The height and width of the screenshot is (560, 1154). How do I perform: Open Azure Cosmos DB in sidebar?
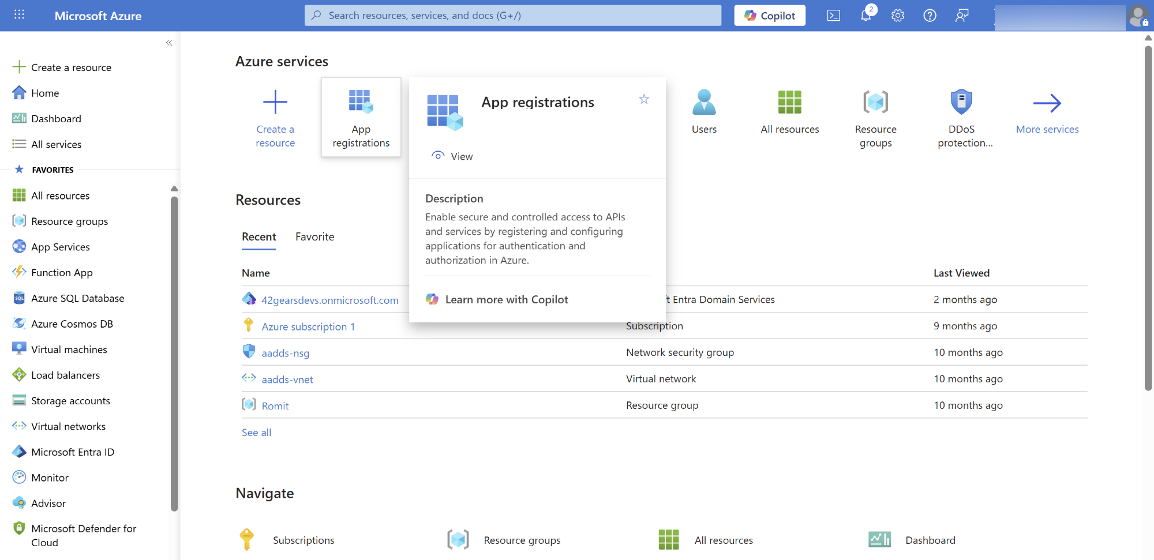click(x=72, y=324)
